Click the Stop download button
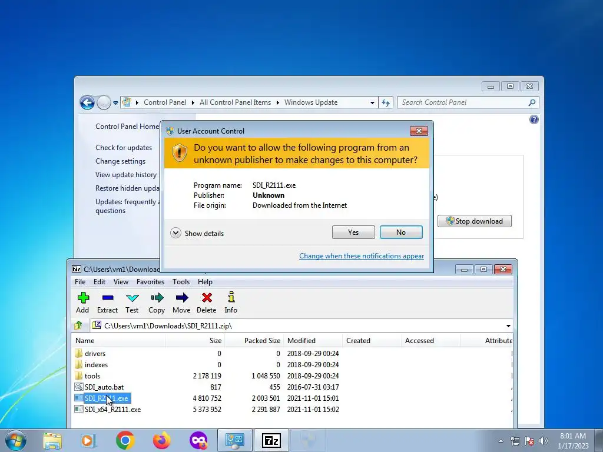 [475, 221]
